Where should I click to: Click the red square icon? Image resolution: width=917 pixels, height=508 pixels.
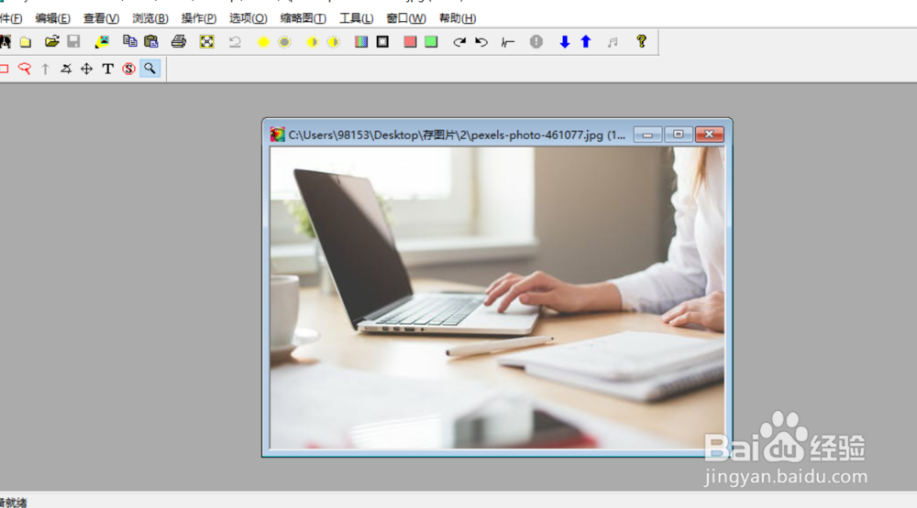410,42
